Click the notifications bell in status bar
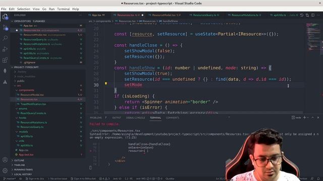The height and width of the screenshot is (181, 323). pos(318,179)
